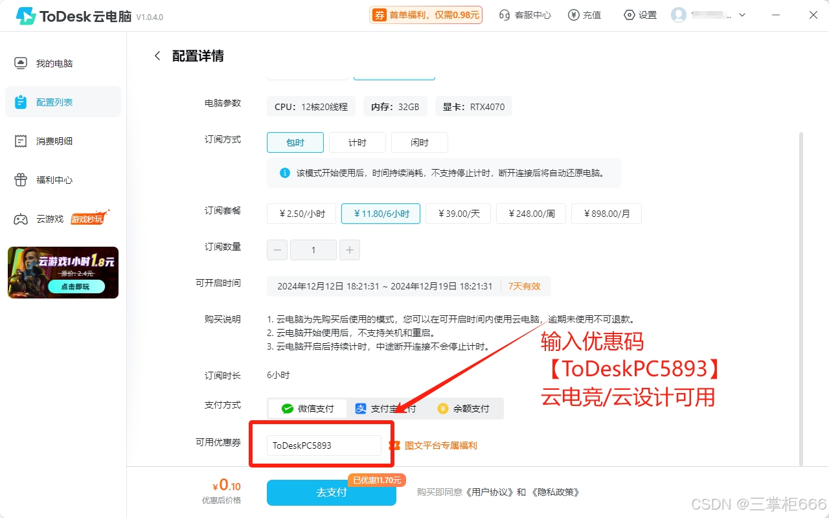Click the ¥0.10 discounted price

(227, 485)
